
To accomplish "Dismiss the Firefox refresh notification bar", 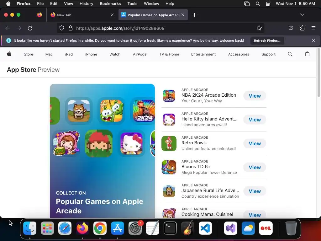I will pos(313,40).
